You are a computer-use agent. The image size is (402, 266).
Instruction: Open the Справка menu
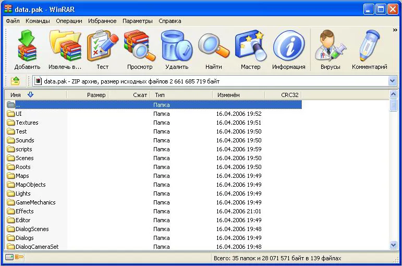click(170, 21)
